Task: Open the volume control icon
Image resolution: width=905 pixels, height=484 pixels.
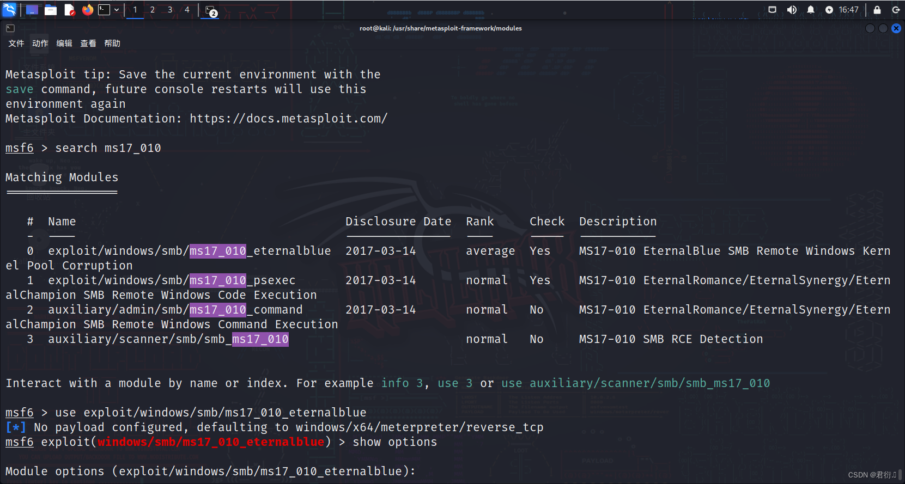Action: coord(792,10)
